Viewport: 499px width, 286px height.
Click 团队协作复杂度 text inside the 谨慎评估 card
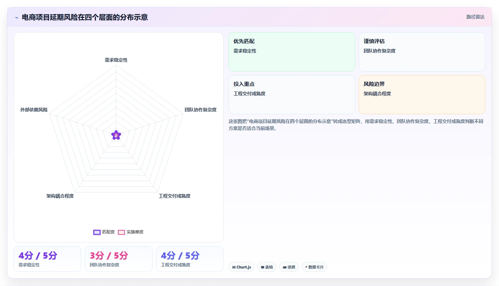(x=380, y=51)
